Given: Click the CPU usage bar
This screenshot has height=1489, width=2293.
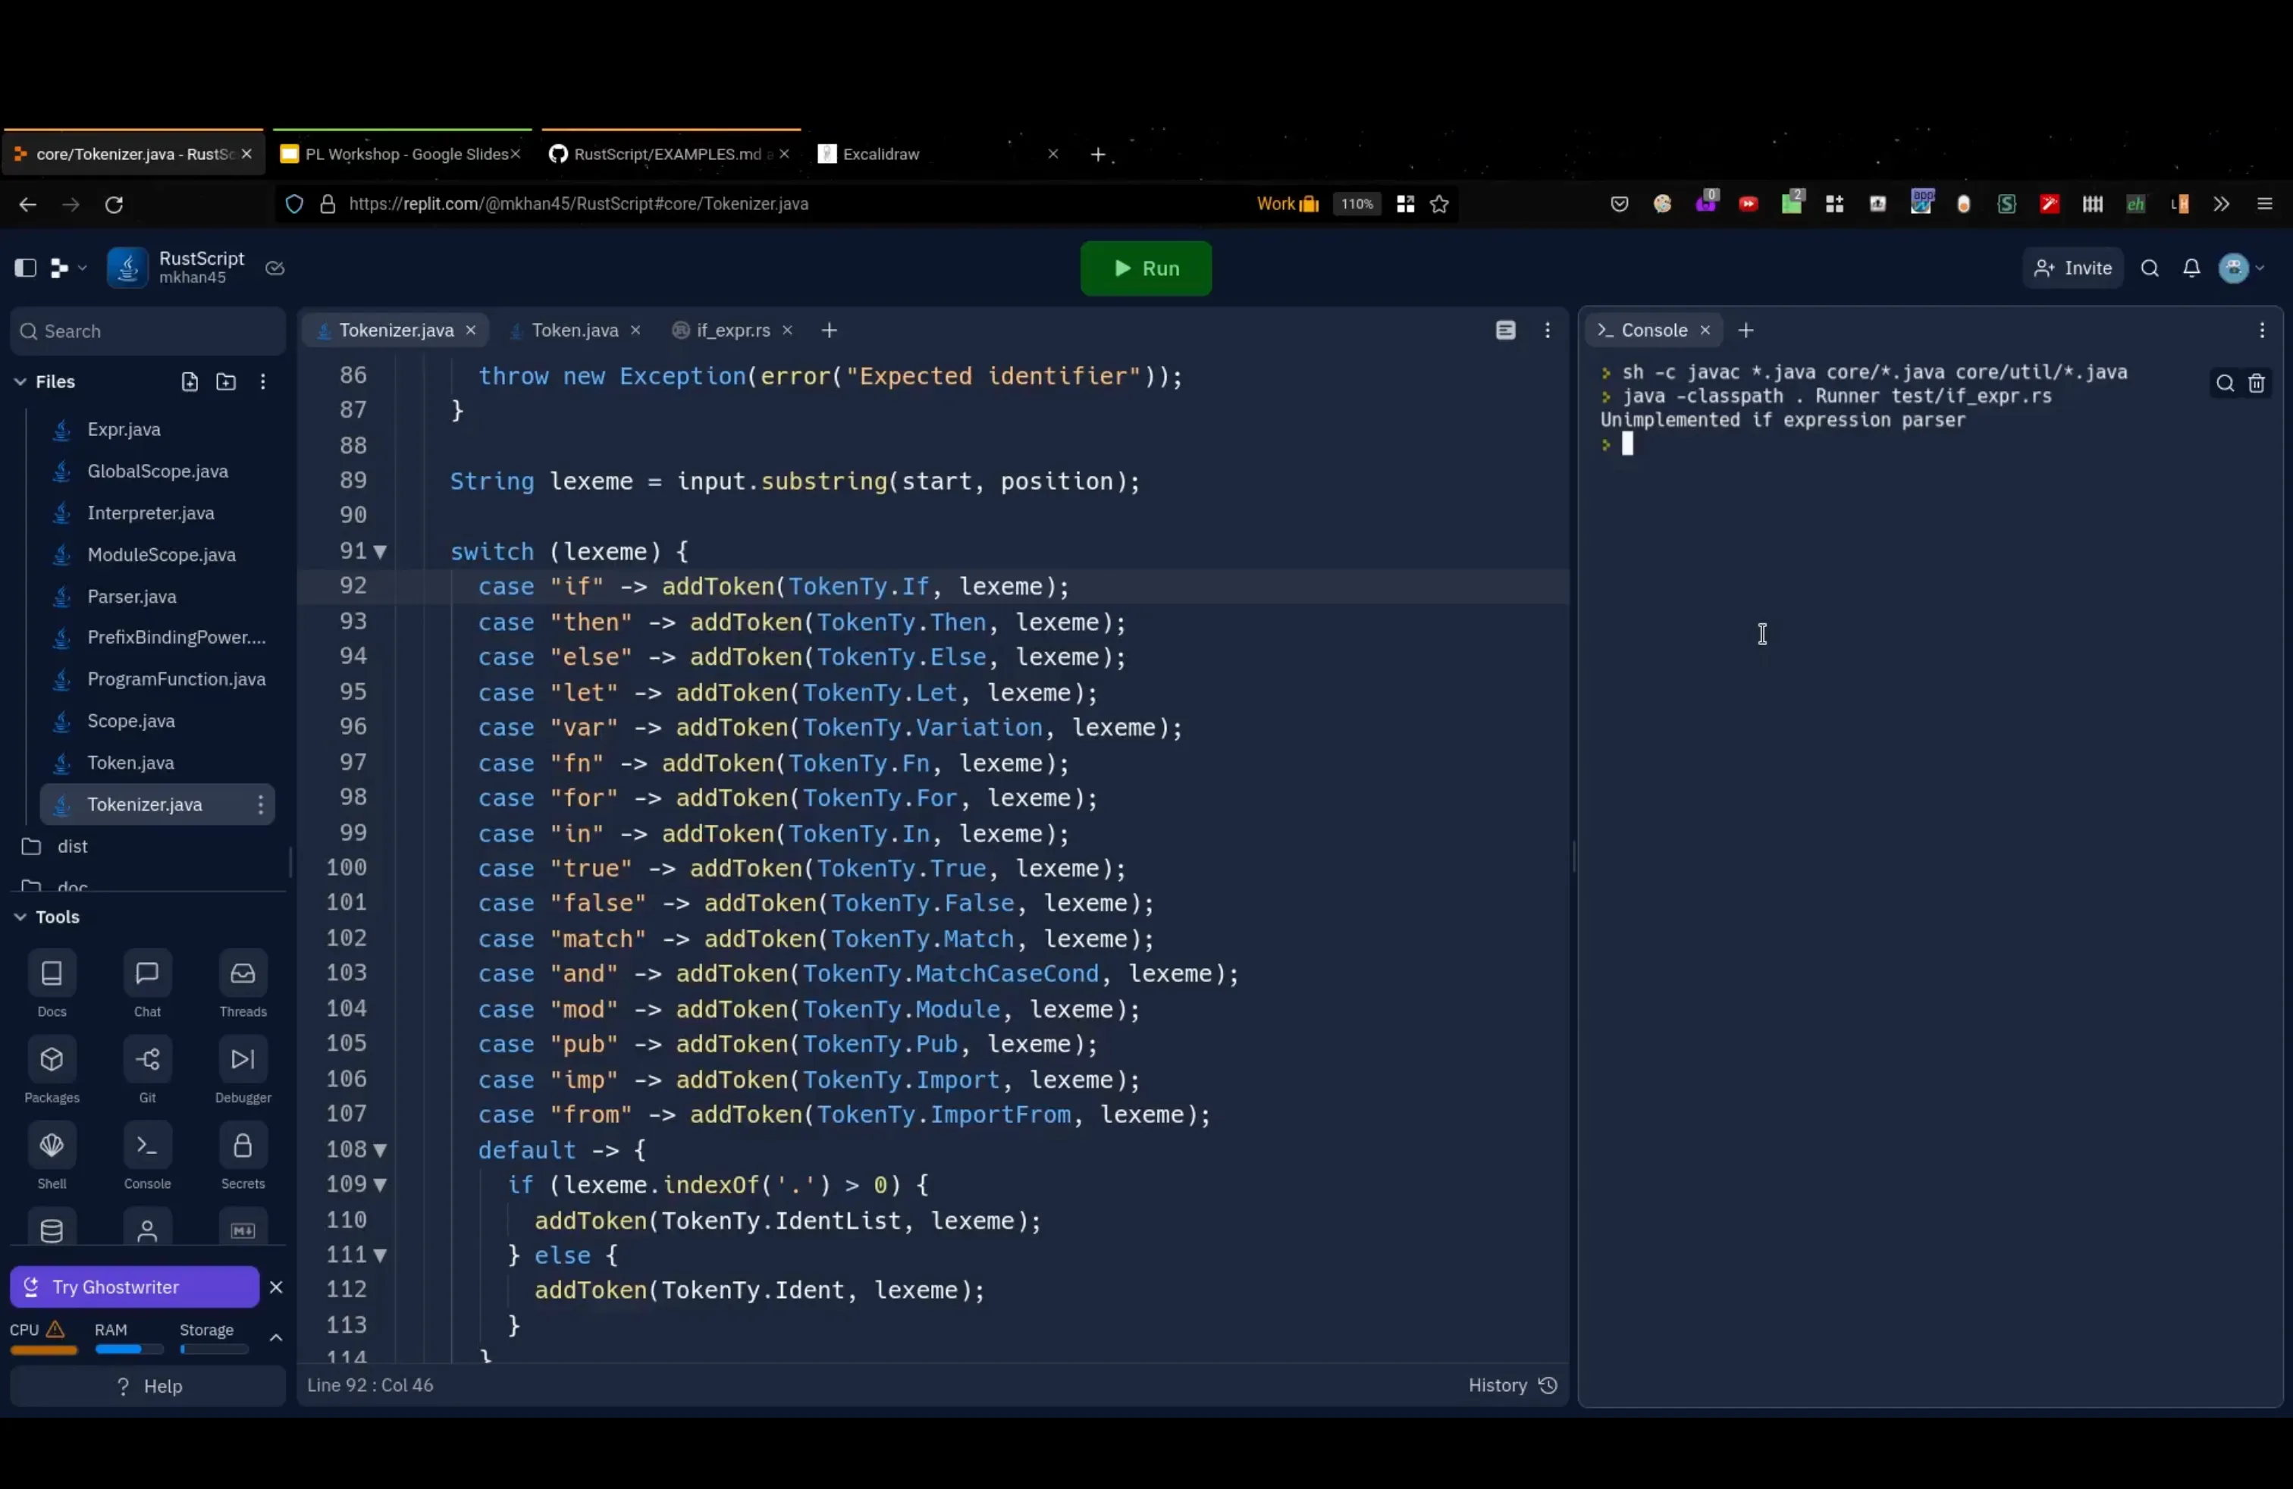Looking at the screenshot, I should click(x=43, y=1350).
